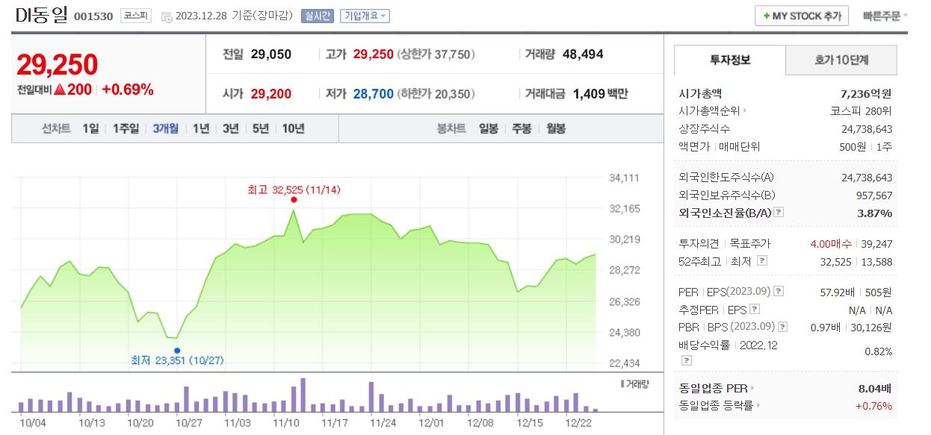
Task: Click the 시가 value 29,200
Action: click(271, 94)
